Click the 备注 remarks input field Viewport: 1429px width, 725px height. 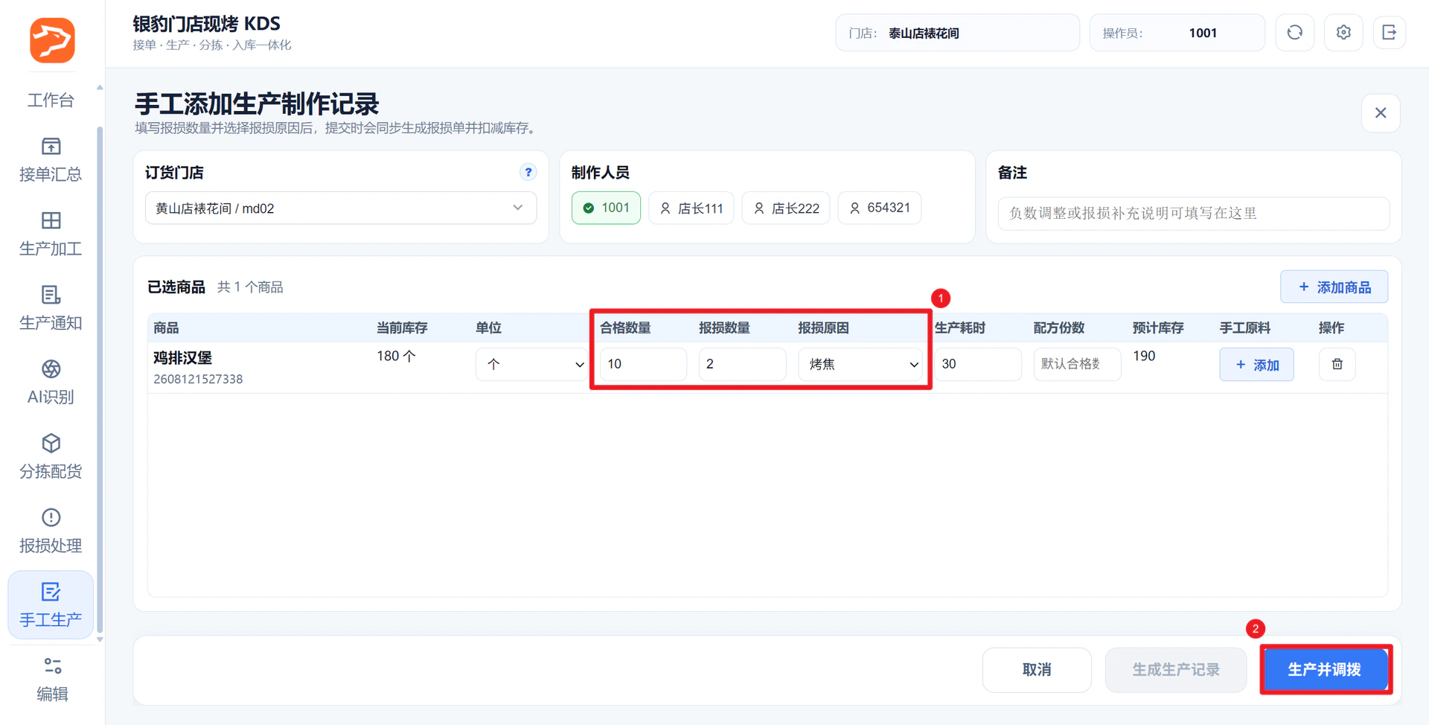pos(1193,214)
